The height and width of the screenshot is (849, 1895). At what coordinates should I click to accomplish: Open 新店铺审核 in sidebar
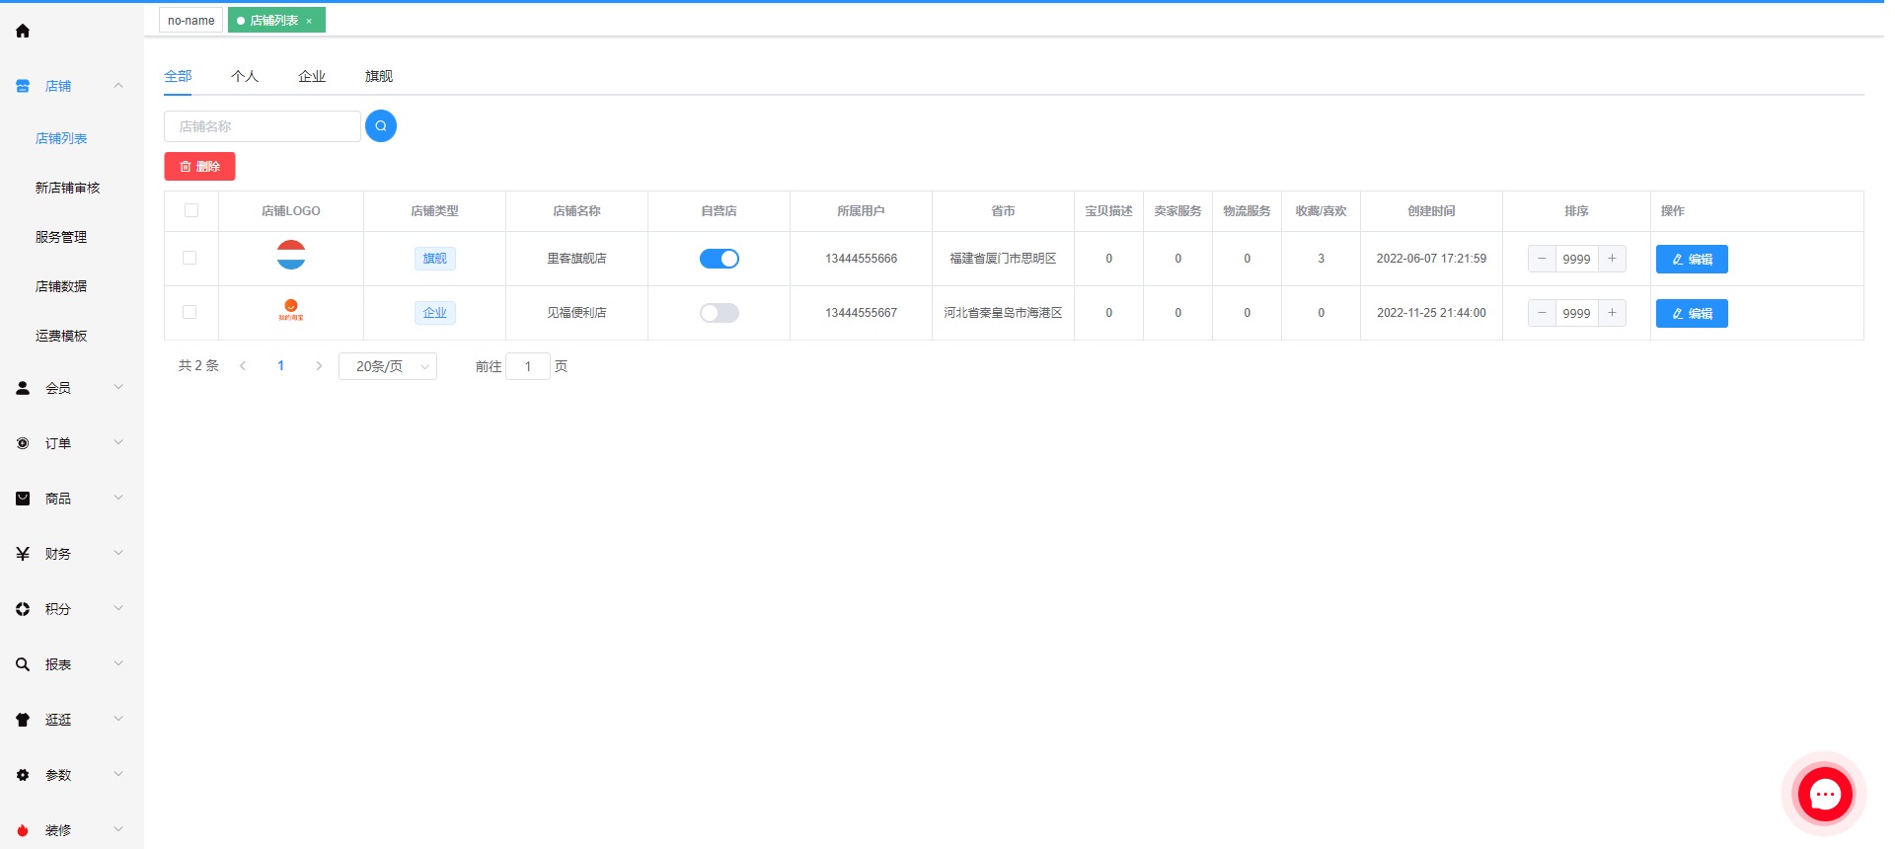(68, 188)
